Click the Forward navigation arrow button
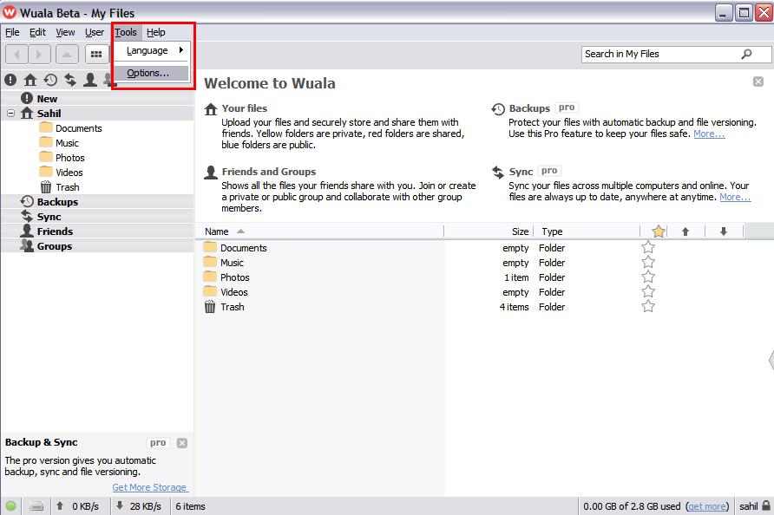The height and width of the screenshot is (515, 774). coord(40,54)
